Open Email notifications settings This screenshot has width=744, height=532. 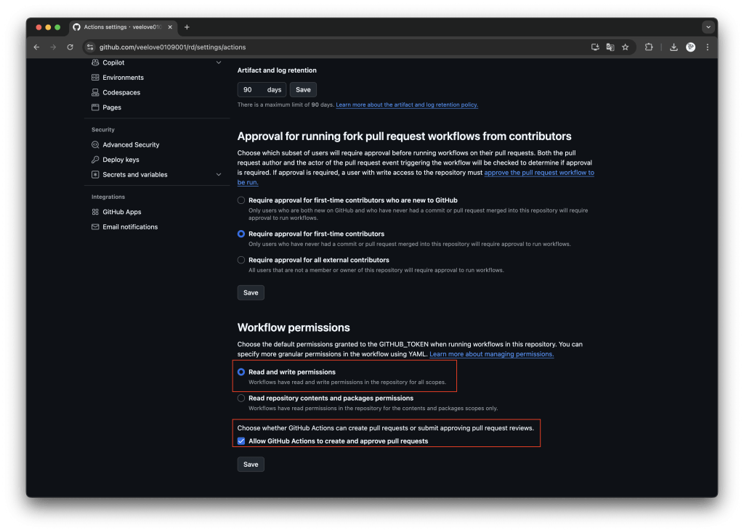click(x=129, y=227)
